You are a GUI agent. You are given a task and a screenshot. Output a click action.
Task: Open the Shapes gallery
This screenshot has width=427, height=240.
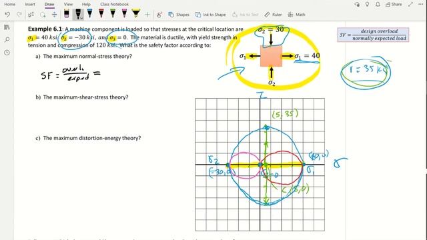point(179,15)
